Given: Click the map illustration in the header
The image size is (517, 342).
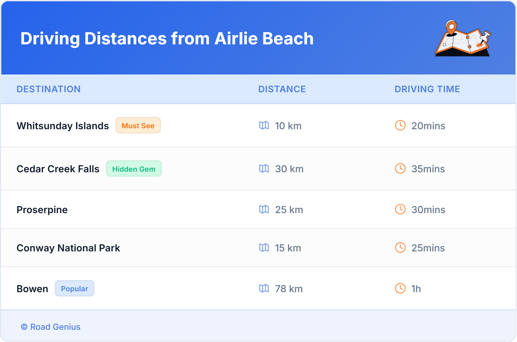Looking at the screenshot, I should point(462,38).
